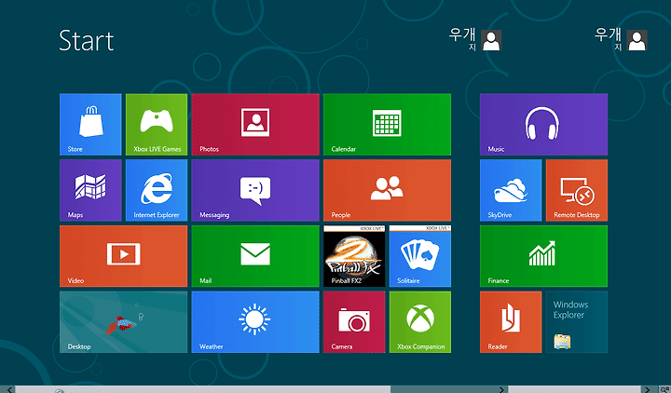Launch Internet Explorer tile
671x393 pixels.
[x=157, y=190]
